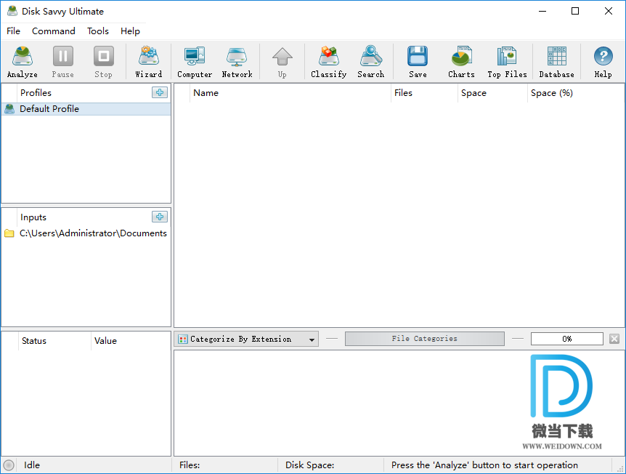This screenshot has width=626, height=474.
Task: Sort results by the Name column header
Action: (x=290, y=93)
